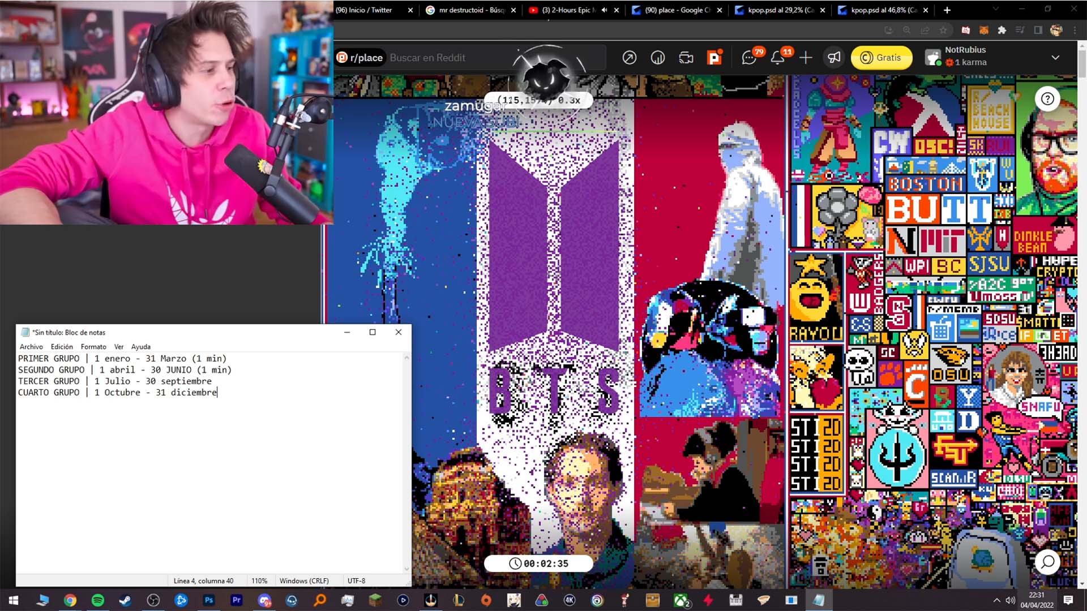
Task: Click the create post plus icon
Action: click(x=806, y=58)
